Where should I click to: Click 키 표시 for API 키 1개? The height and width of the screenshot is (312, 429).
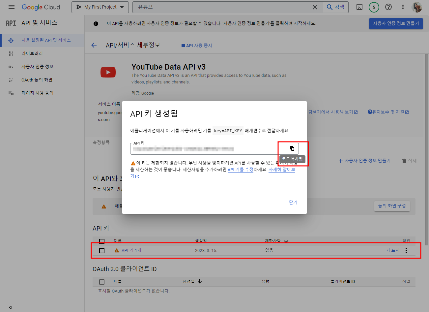pos(392,251)
